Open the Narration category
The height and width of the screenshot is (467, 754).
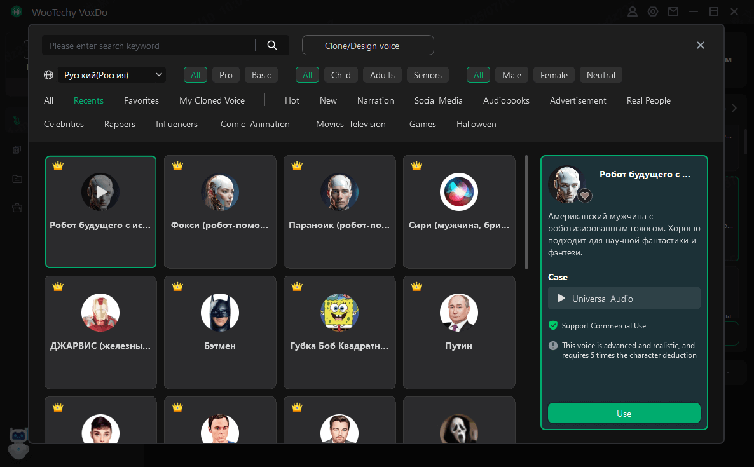tap(376, 100)
